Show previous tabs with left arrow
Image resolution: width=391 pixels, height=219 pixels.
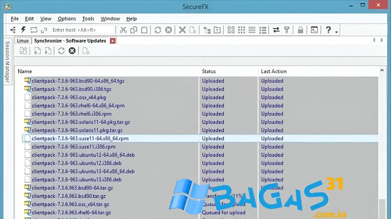point(374,40)
